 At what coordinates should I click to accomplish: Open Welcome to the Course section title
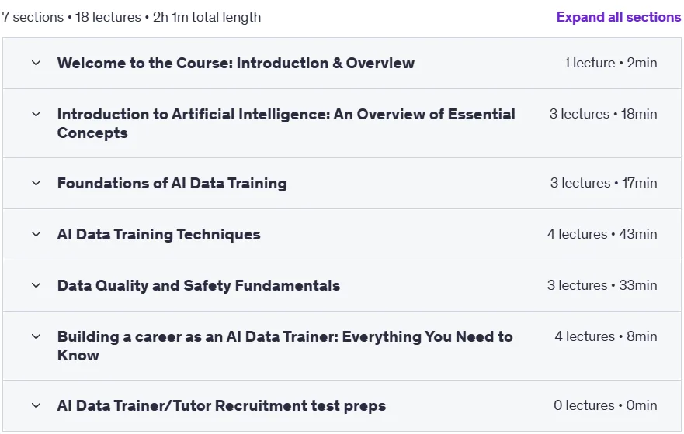click(235, 63)
